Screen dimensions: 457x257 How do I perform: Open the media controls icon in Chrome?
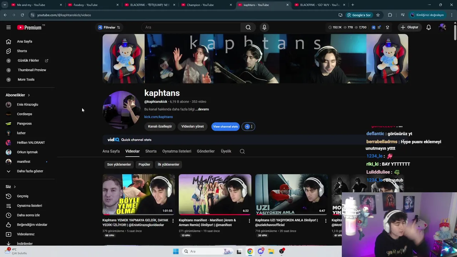click(x=403, y=15)
